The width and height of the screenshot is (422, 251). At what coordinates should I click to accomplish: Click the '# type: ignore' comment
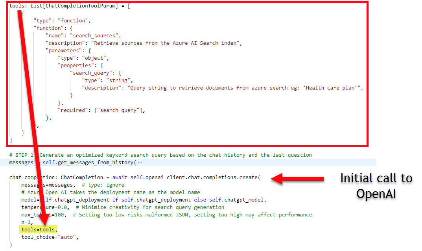tap(103, 185)
